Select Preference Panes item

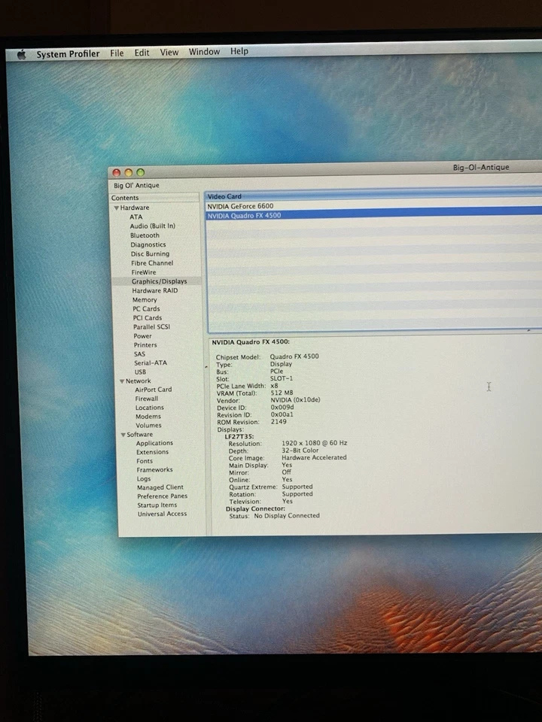click(163, 496)
